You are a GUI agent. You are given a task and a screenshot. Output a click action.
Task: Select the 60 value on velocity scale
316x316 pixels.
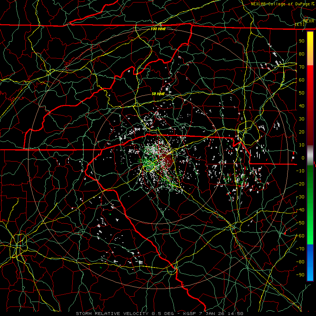pos(302,80)
